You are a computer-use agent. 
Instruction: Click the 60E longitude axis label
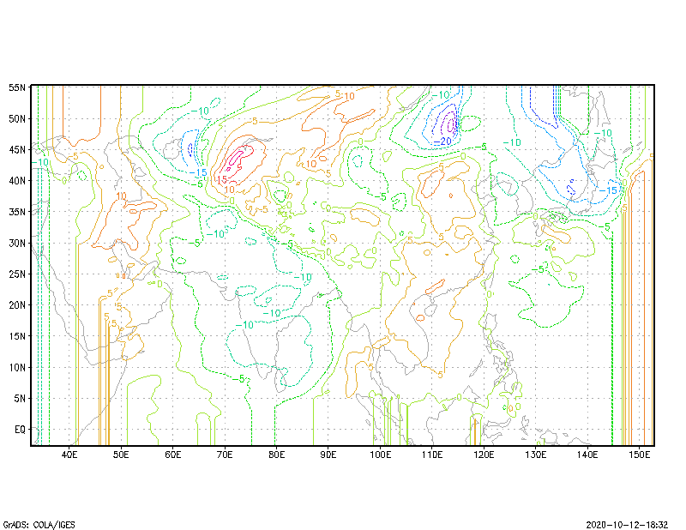click(x=173, y=455)
